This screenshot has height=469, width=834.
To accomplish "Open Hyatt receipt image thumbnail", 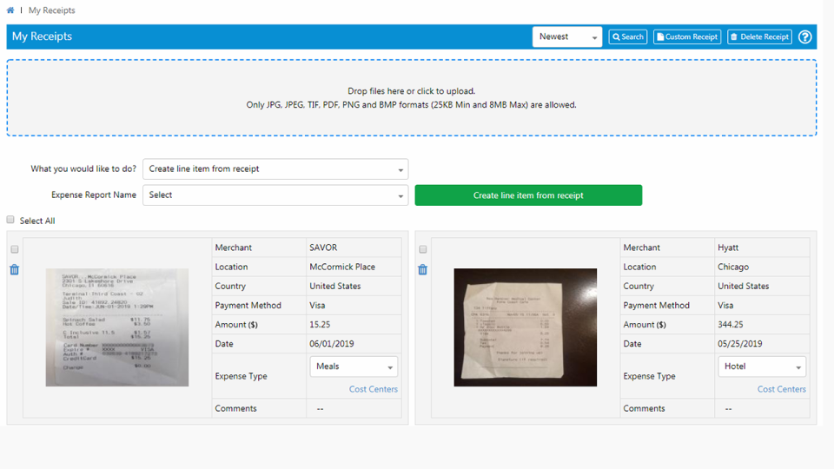I will (526, 327).
